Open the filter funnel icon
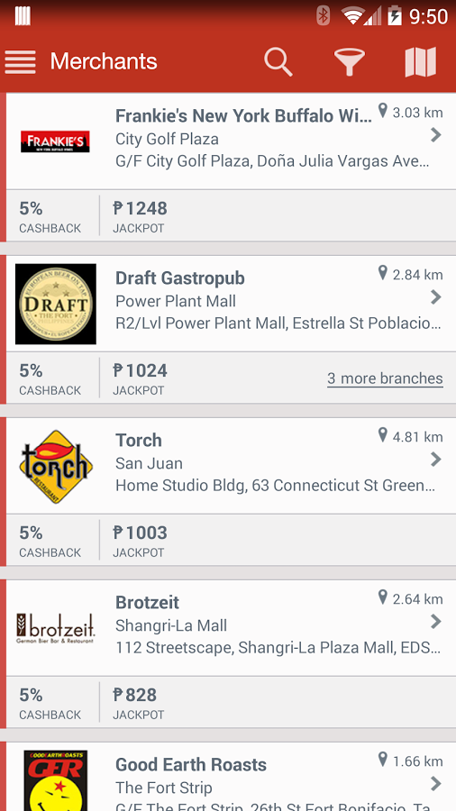This screenshot has width=456, height=811. tap(350, 62)
